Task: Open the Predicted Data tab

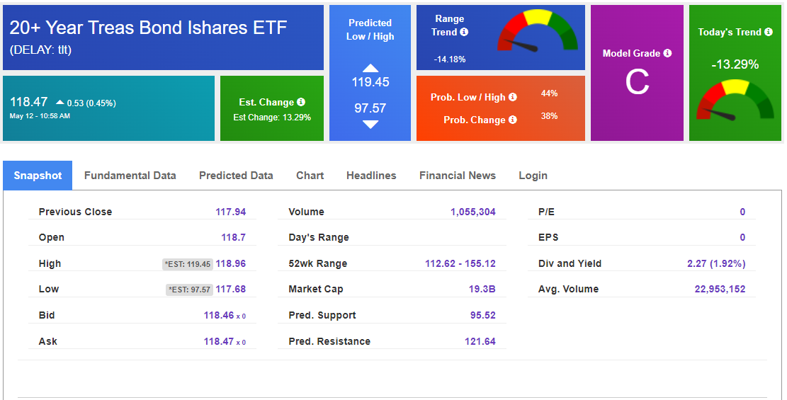Action: pos(236,176)
